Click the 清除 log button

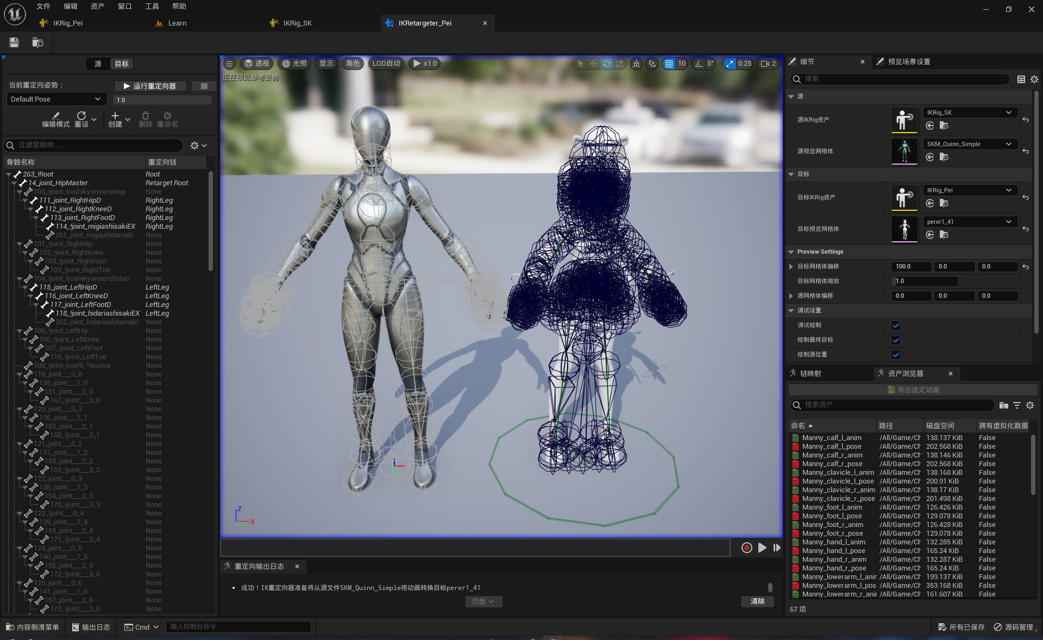tap(757, 601)
